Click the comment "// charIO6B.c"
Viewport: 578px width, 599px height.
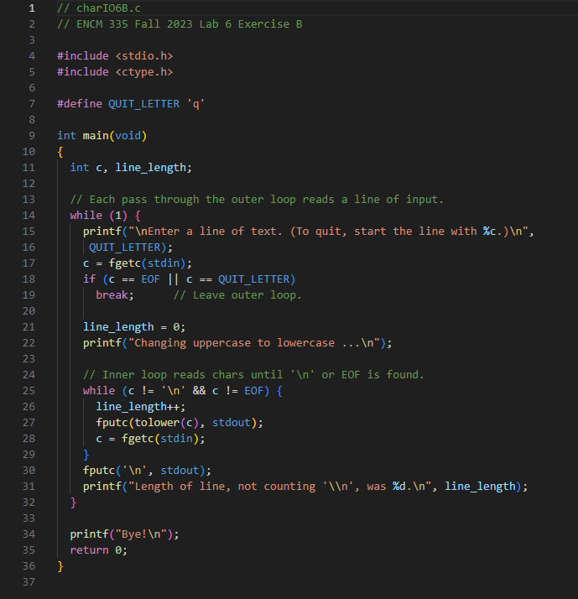99,8
